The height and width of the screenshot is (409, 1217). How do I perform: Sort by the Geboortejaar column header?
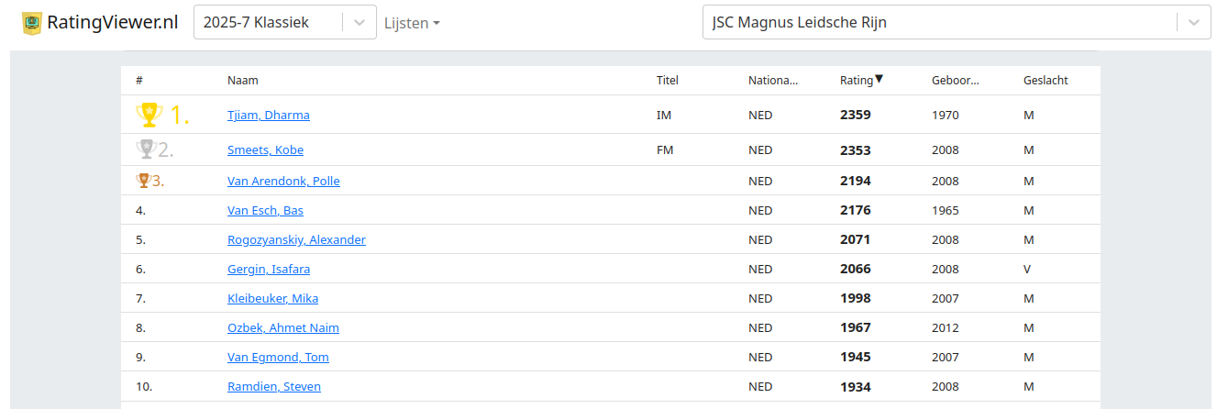(x=956, y=81)
